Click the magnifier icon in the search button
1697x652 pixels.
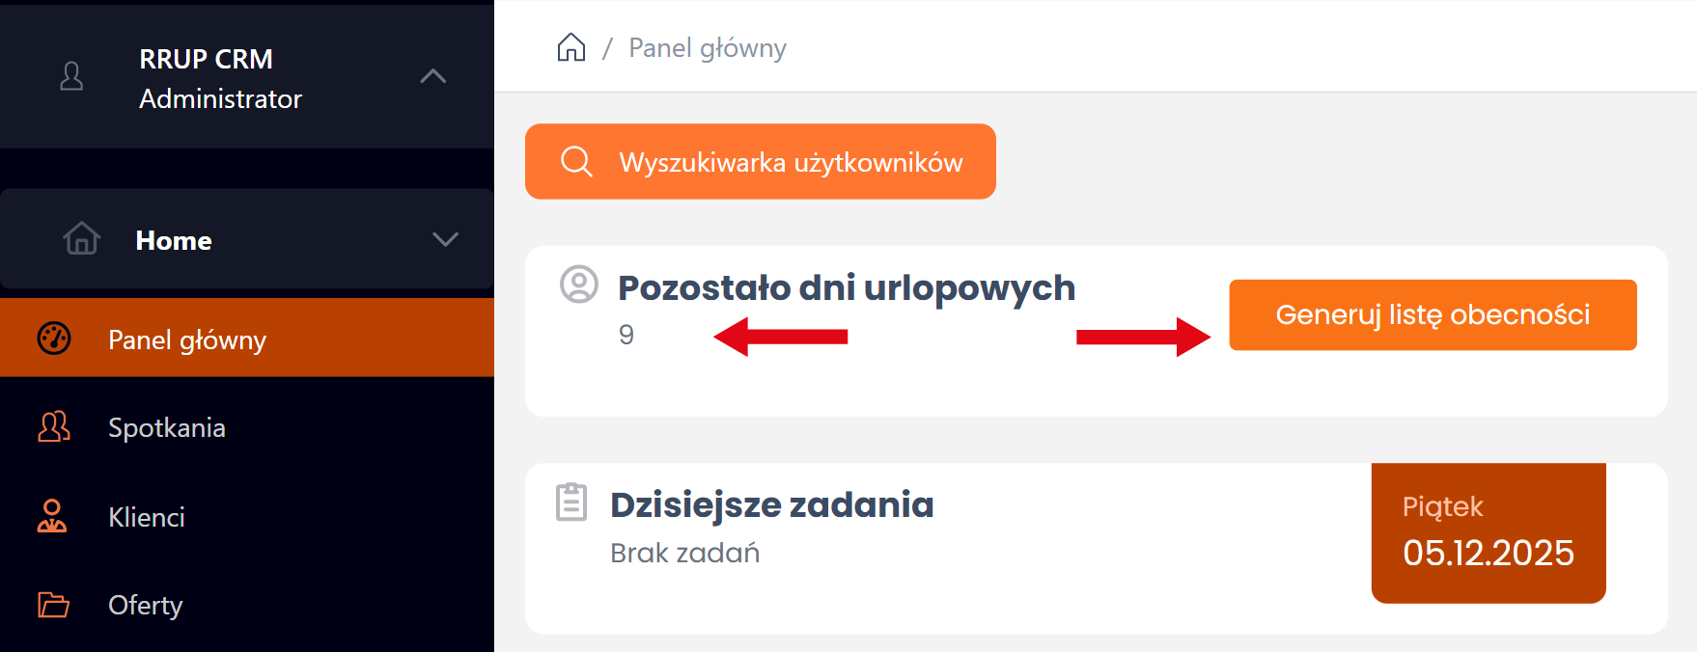[577, 161]
